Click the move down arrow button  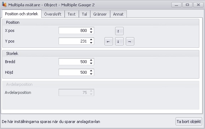pos(119,41)
